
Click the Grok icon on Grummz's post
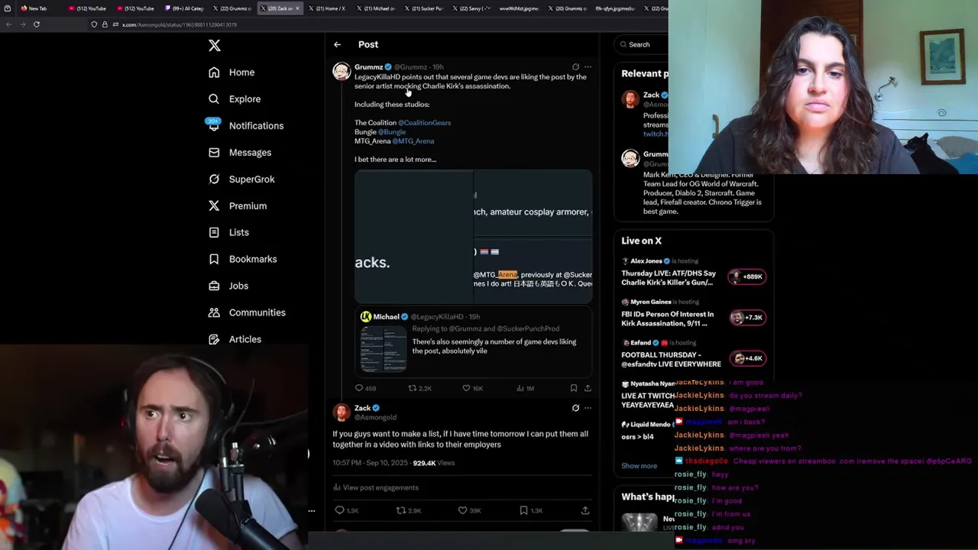575,67
